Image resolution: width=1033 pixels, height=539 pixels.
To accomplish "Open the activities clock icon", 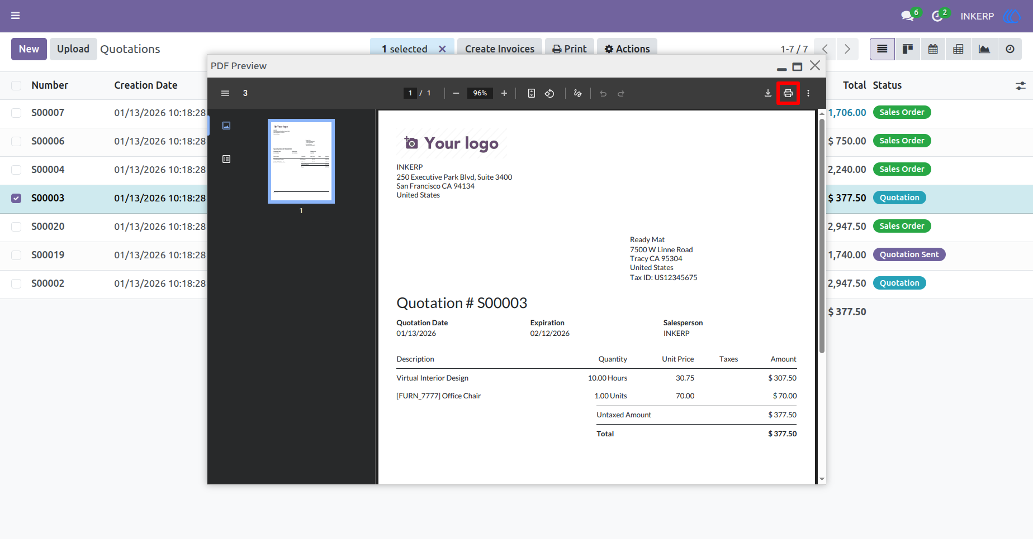I will 937,16.
